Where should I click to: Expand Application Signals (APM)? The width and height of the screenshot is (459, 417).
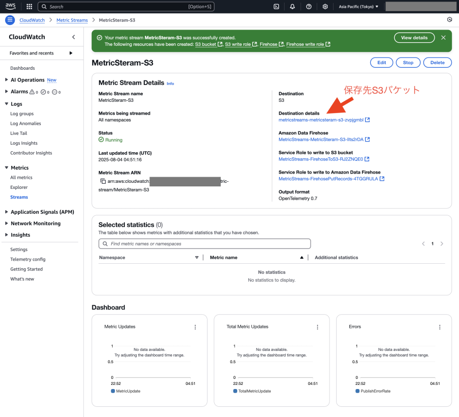(x=7, y=212)
